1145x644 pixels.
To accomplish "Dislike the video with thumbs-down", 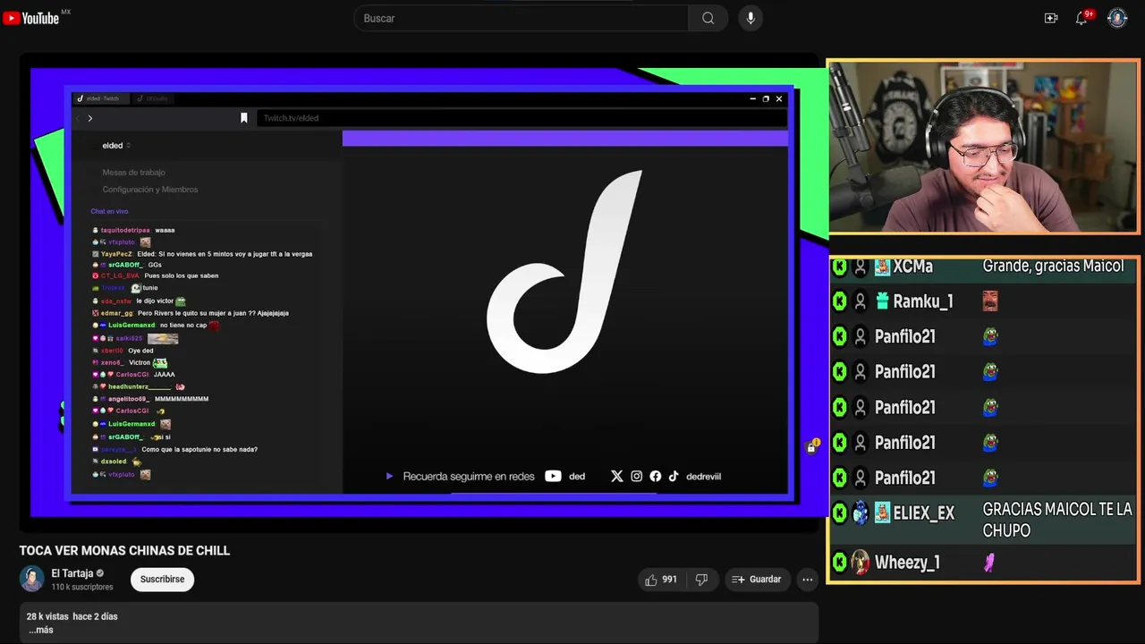I will [701, 580].
